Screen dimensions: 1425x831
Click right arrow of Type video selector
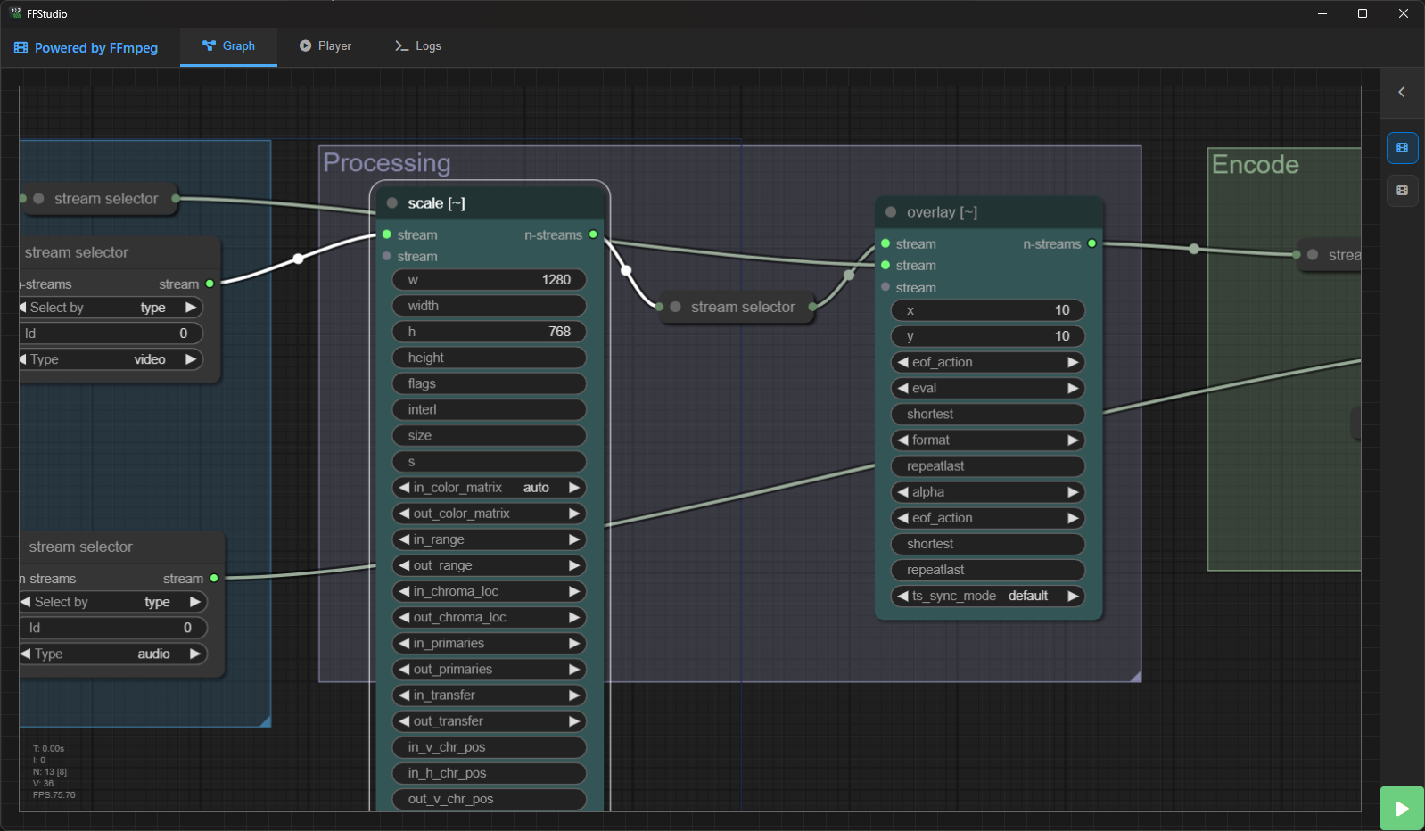coord(191,359)
